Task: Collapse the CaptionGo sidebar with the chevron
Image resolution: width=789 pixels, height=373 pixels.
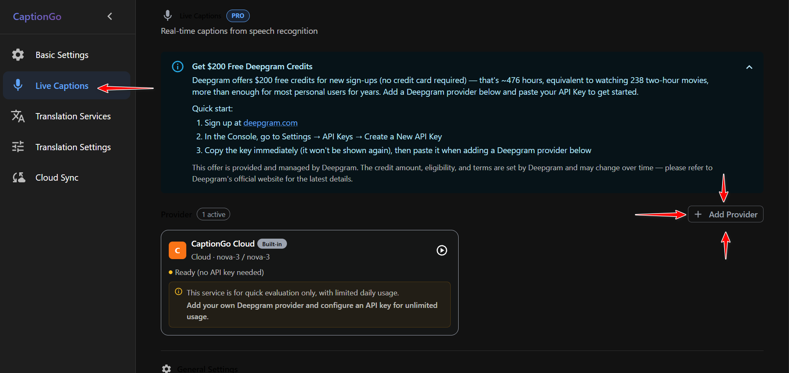Action: [110, 16]
